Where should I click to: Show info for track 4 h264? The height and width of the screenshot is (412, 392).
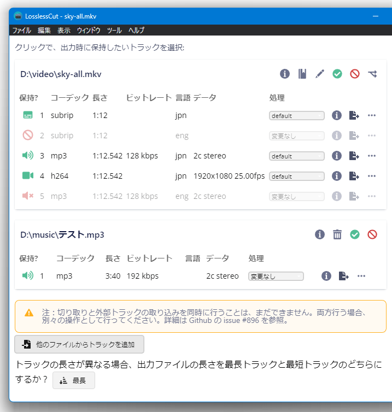337,176
